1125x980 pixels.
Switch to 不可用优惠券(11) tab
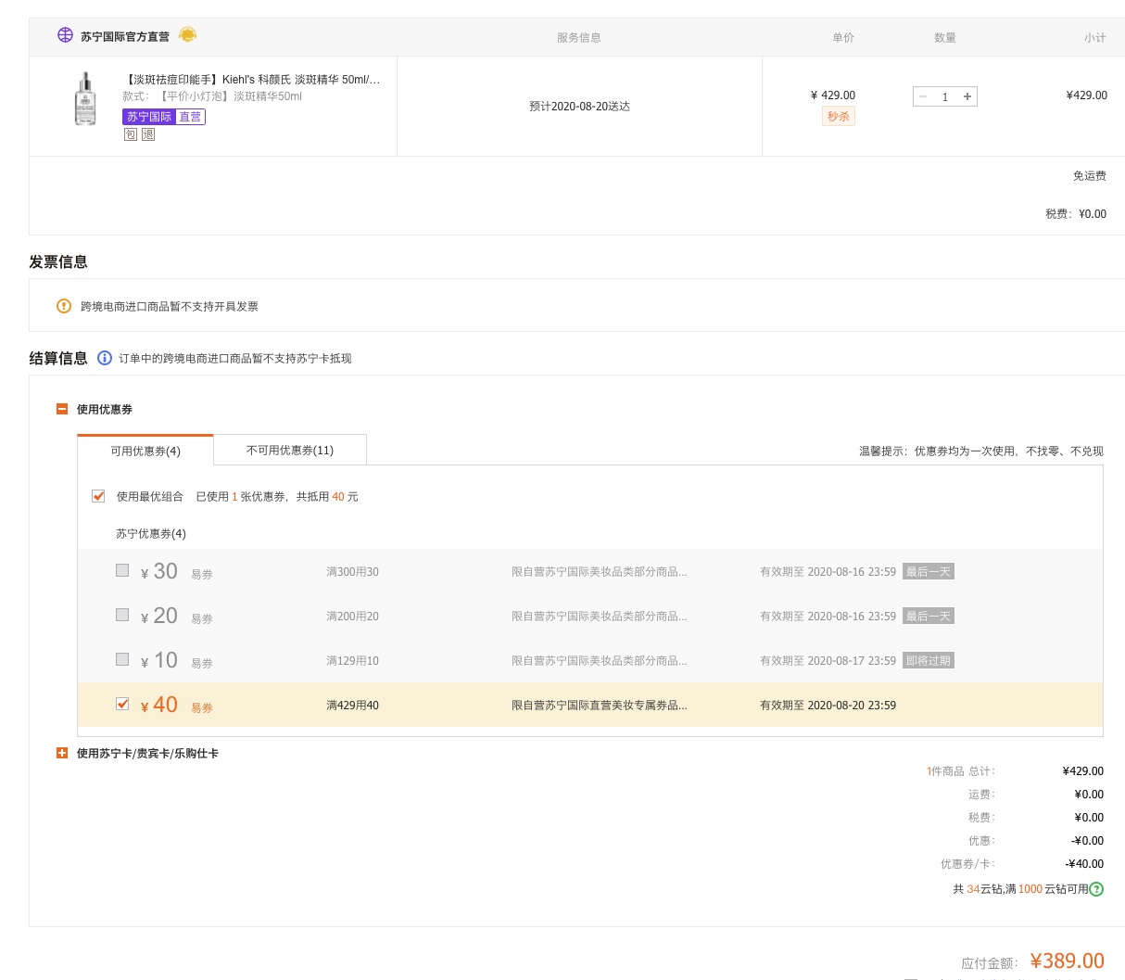tap(290, 450)
